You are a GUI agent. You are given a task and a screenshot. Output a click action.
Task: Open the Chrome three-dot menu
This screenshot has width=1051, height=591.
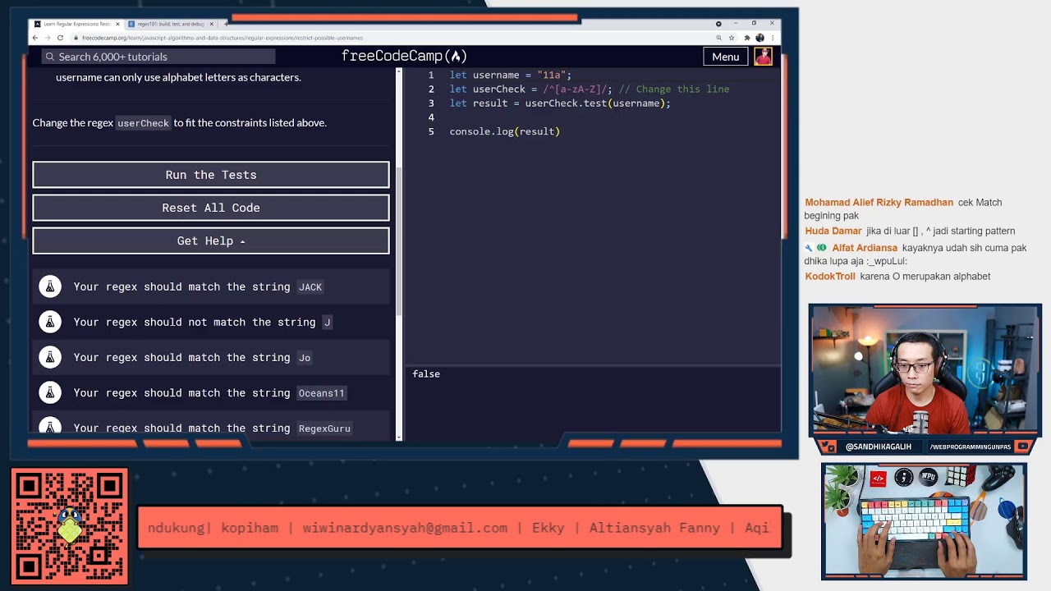click(772, 38)
